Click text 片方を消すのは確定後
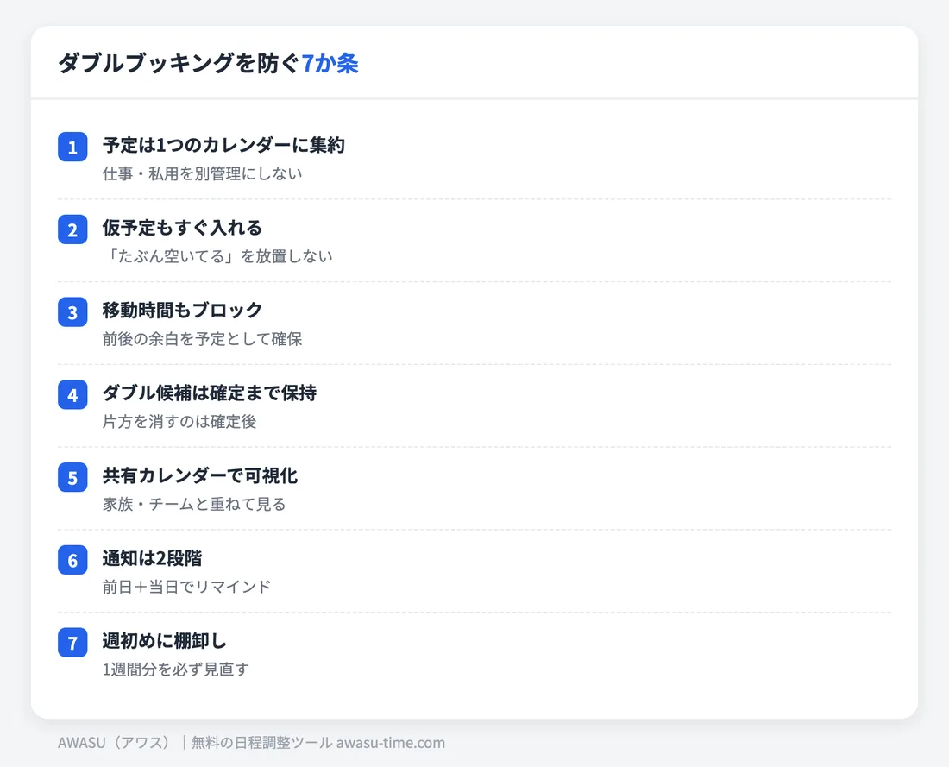The image size is (949, 767). [x=179, y=421]
